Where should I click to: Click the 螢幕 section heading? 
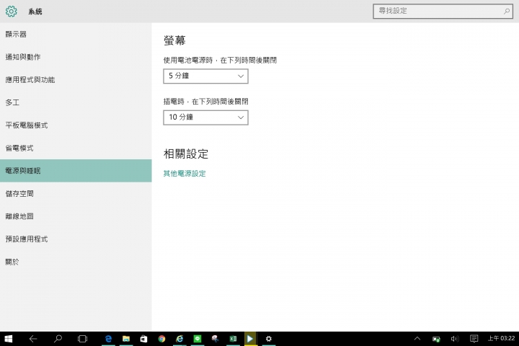[174, 40]
